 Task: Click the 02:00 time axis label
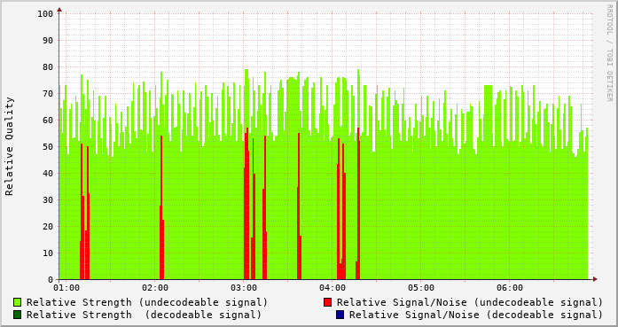point(155,288)
